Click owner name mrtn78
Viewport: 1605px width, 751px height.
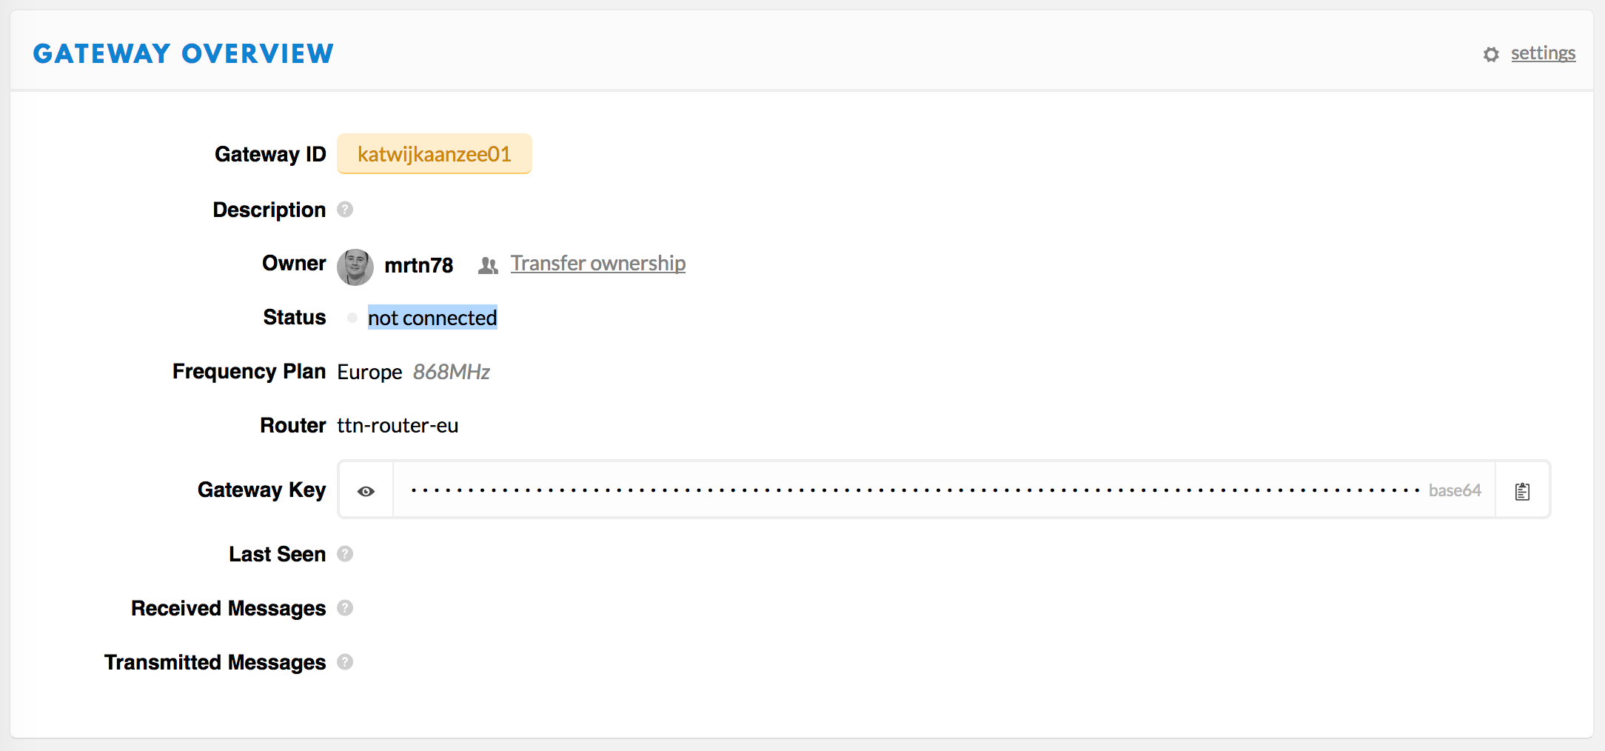(x=419, y=265)
